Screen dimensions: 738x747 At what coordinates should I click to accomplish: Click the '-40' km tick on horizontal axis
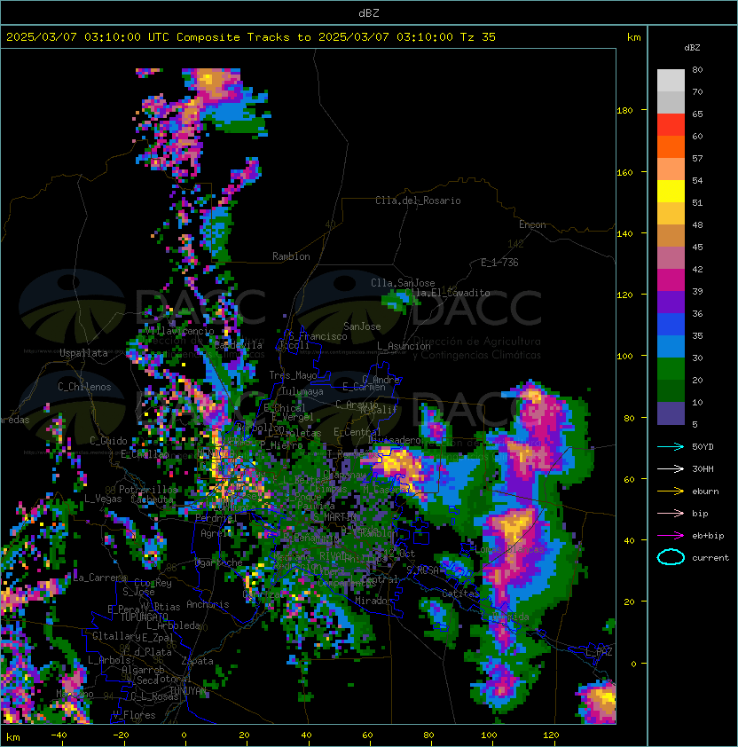[x=59, y=735]
